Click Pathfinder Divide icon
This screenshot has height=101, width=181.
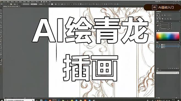157,19
